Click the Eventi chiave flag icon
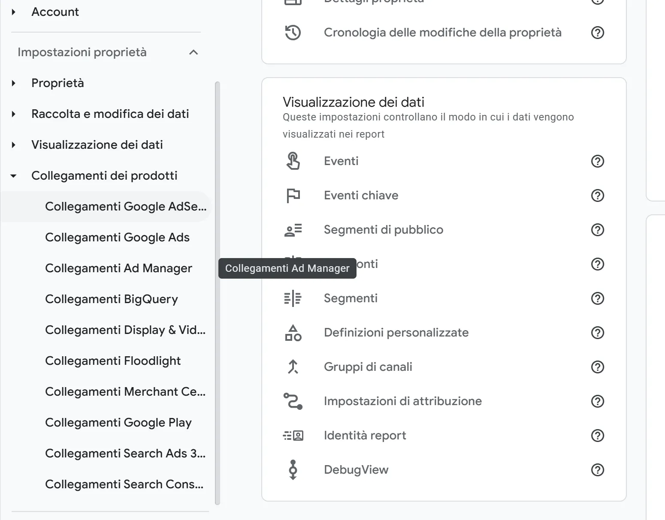Image resolution: width=665 pixels, height=520 pixels. pos(293,195)
